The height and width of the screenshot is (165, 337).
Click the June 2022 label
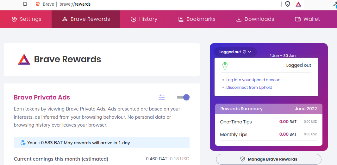pyautogui.click(x=306, y=109)
